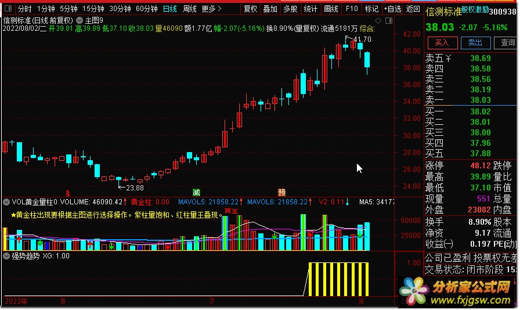Click the month 8 marker on time axis

pyautogui.click(x=362, y=301)
